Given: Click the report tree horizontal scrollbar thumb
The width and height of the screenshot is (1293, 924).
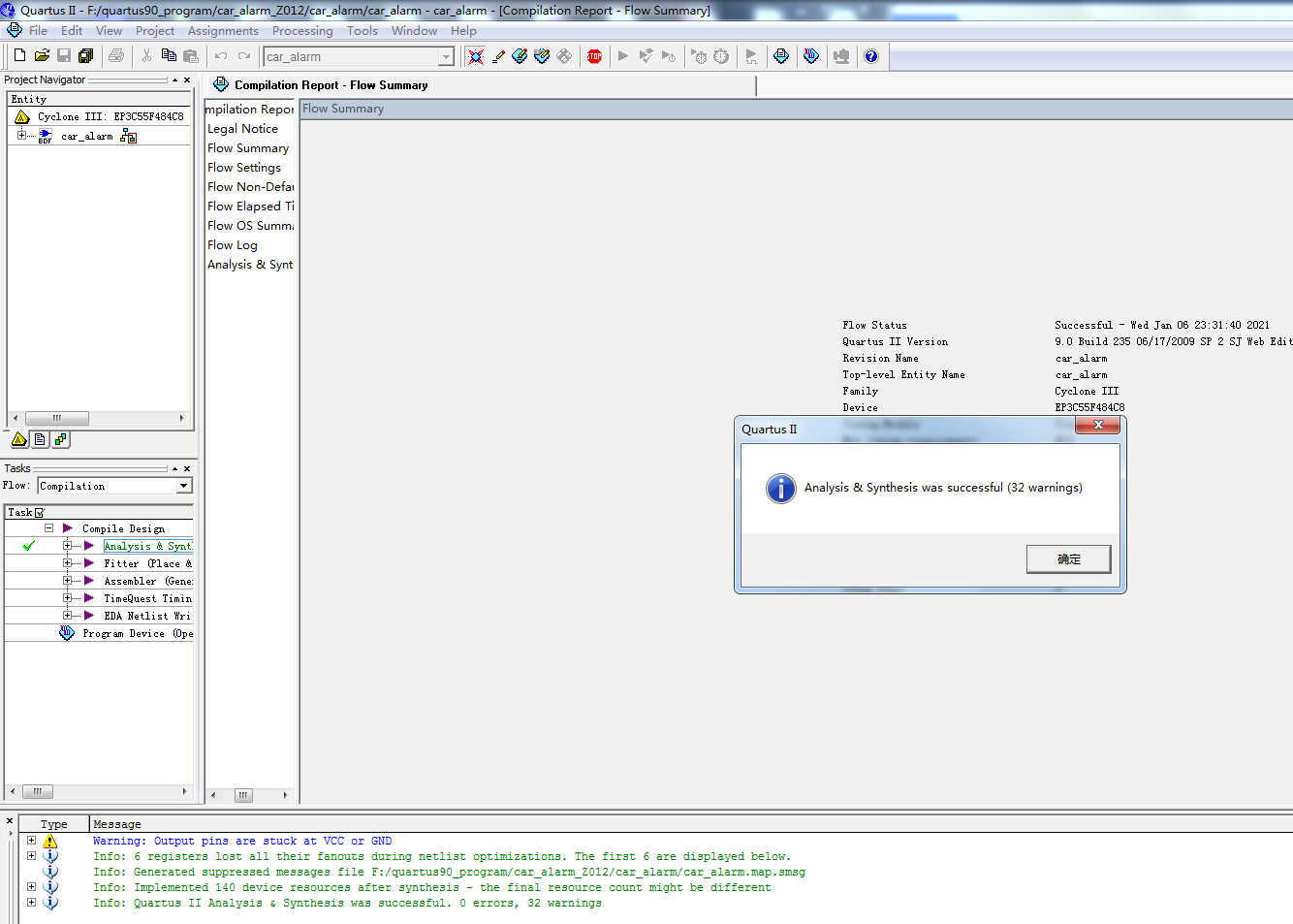Looking at the screenshot, I should 243,795.
